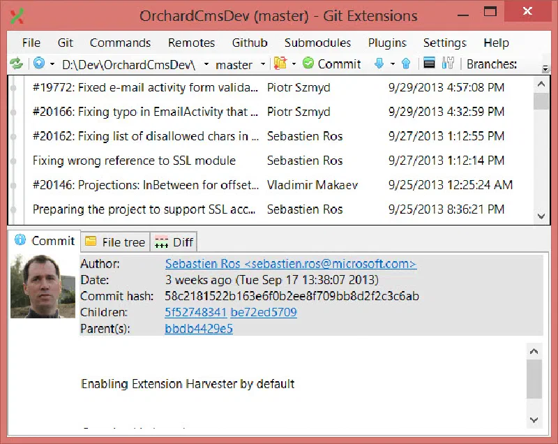Screen dimensions: 558x444
Task: Switch to the File tree tab
Action: 115,242
